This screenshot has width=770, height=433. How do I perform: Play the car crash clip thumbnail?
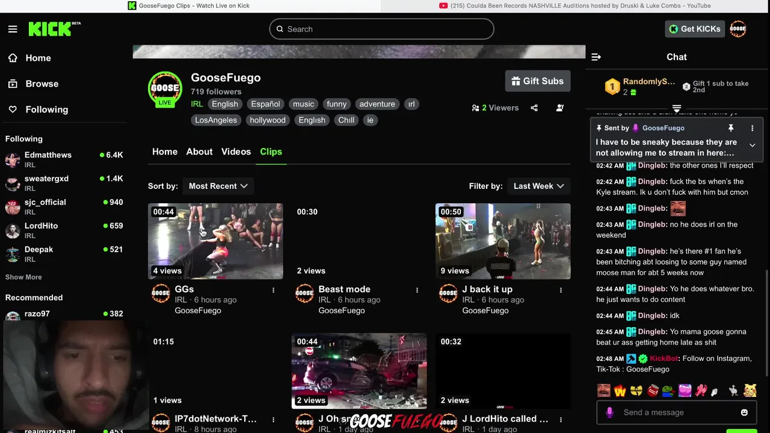359,371
